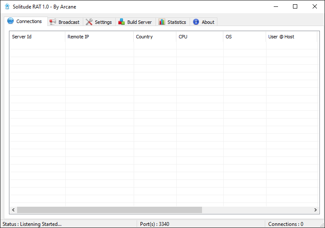The height and width of the screenshot is (228, 325).
Task: Click the horizontal scrollbar left arrow
Action: (x=13, y=210)
